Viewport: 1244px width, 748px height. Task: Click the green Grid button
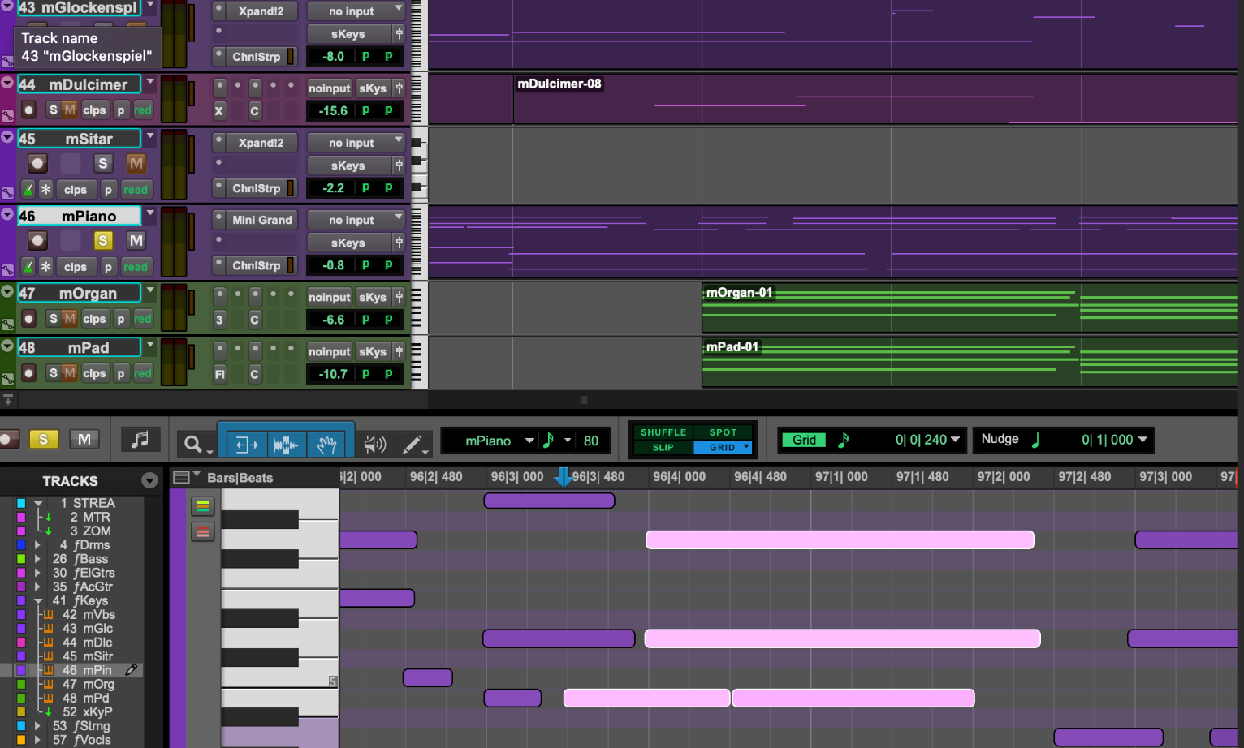(804, 440)
